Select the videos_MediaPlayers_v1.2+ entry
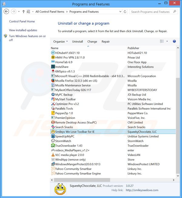Screen dimensions: 182x198 113,150
